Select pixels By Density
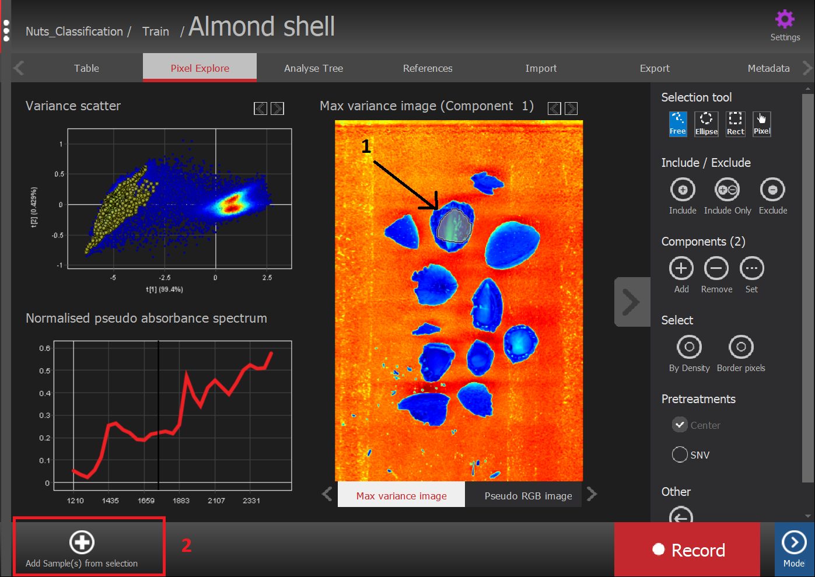The height and width of the screenshot is (577, 815). pos(689,348)
